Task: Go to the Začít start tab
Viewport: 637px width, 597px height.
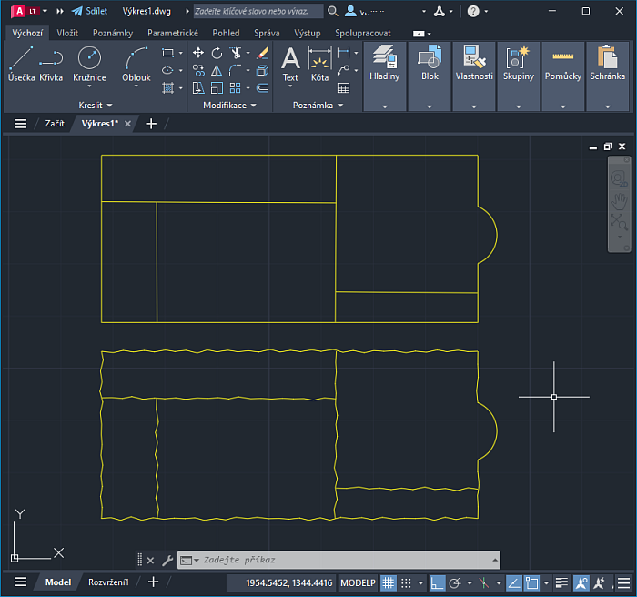Action: coord(55,124)
